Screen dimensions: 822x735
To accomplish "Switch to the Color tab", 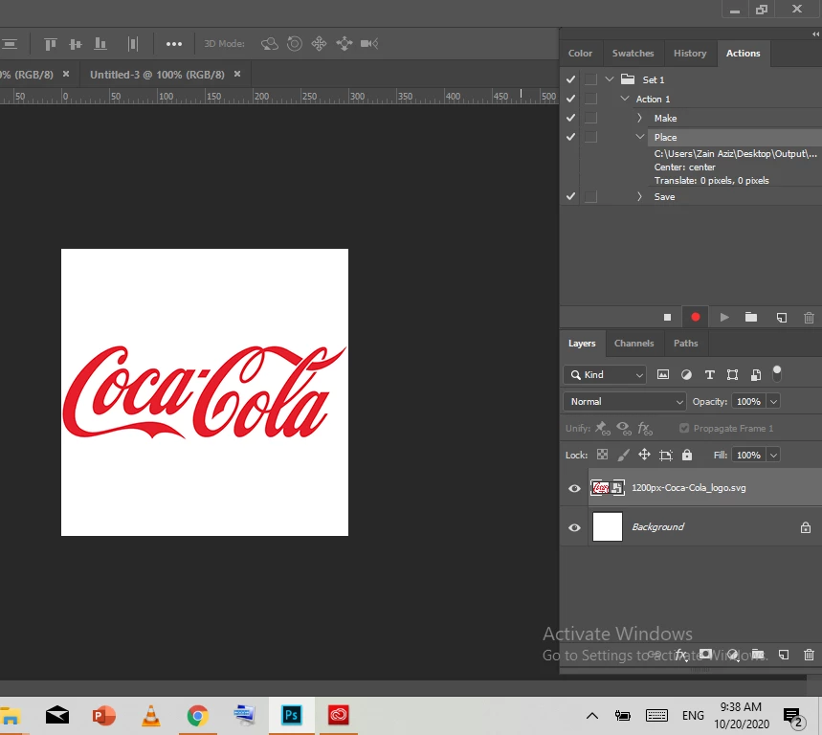I will tap(580, 53).
